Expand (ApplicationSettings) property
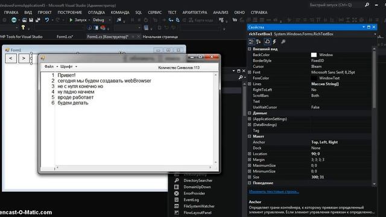 [249, 119]
